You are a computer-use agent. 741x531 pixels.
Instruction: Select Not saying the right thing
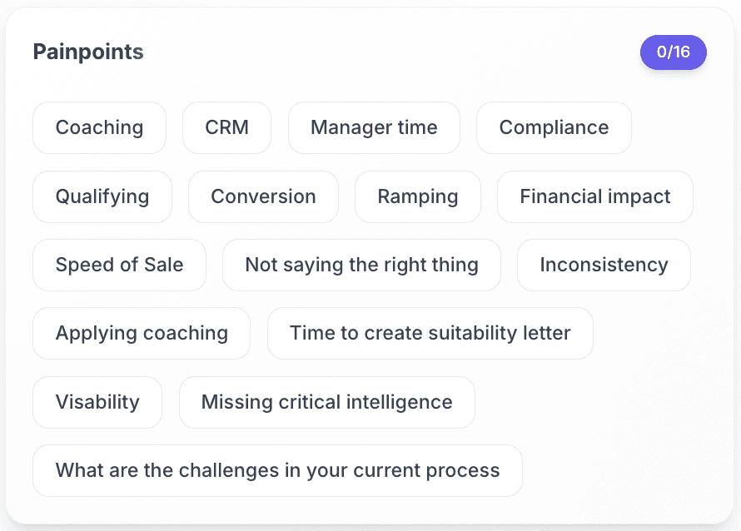point(361,265)
